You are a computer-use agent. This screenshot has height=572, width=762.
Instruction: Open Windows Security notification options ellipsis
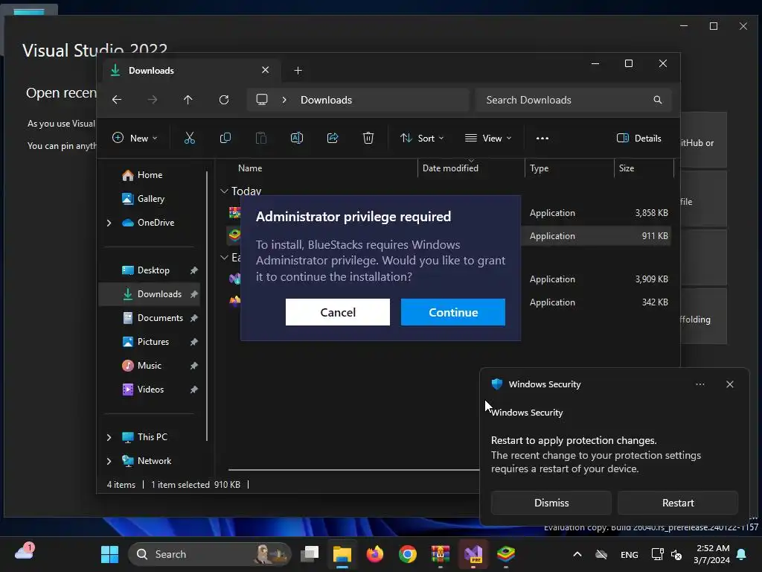(699, 384)
